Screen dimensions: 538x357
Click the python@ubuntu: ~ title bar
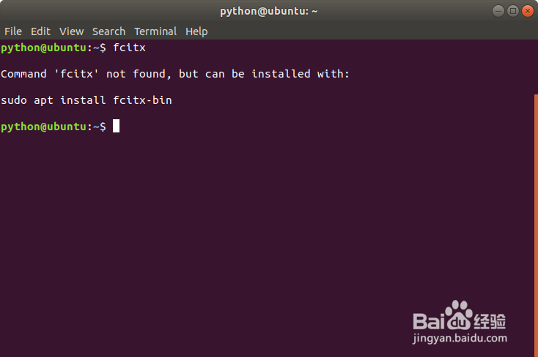[269, 11]
